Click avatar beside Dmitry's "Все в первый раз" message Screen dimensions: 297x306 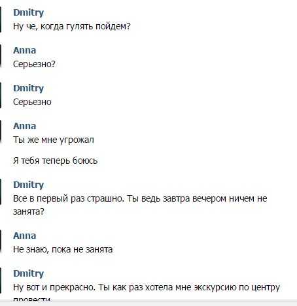point(1,191)
